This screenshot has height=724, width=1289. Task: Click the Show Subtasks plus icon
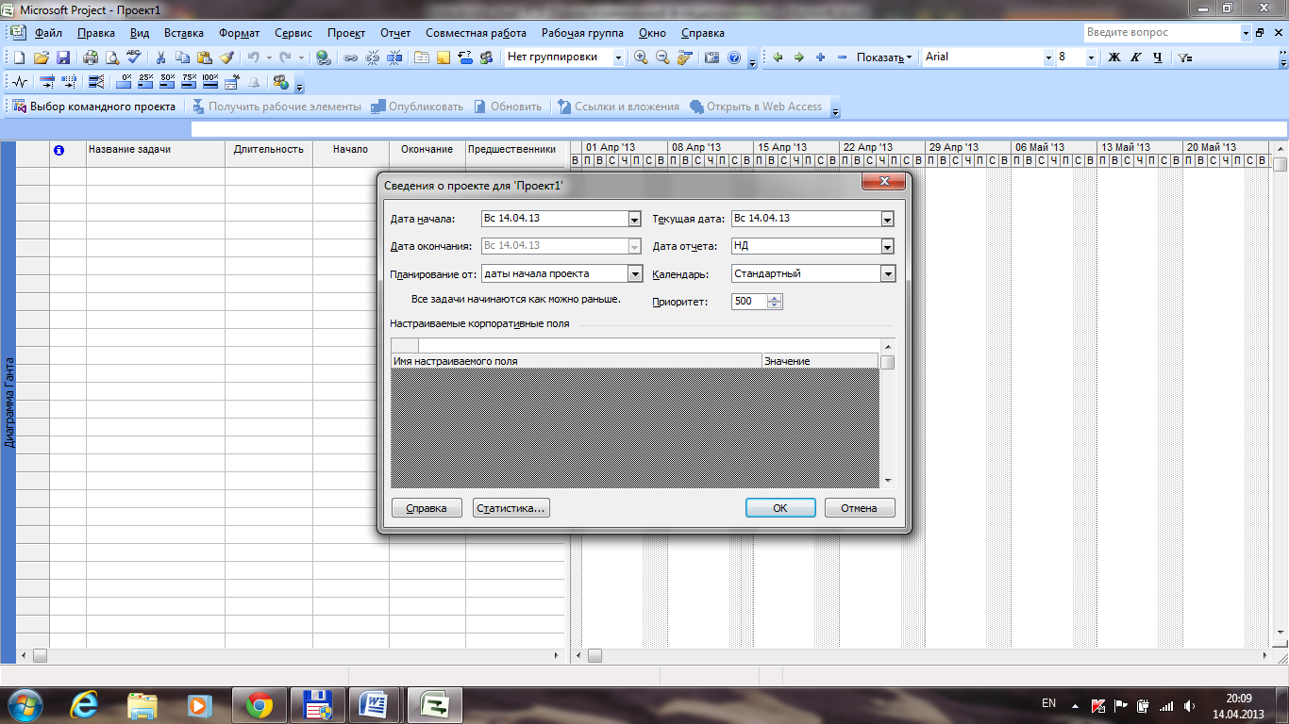click(x=820, y=58)
